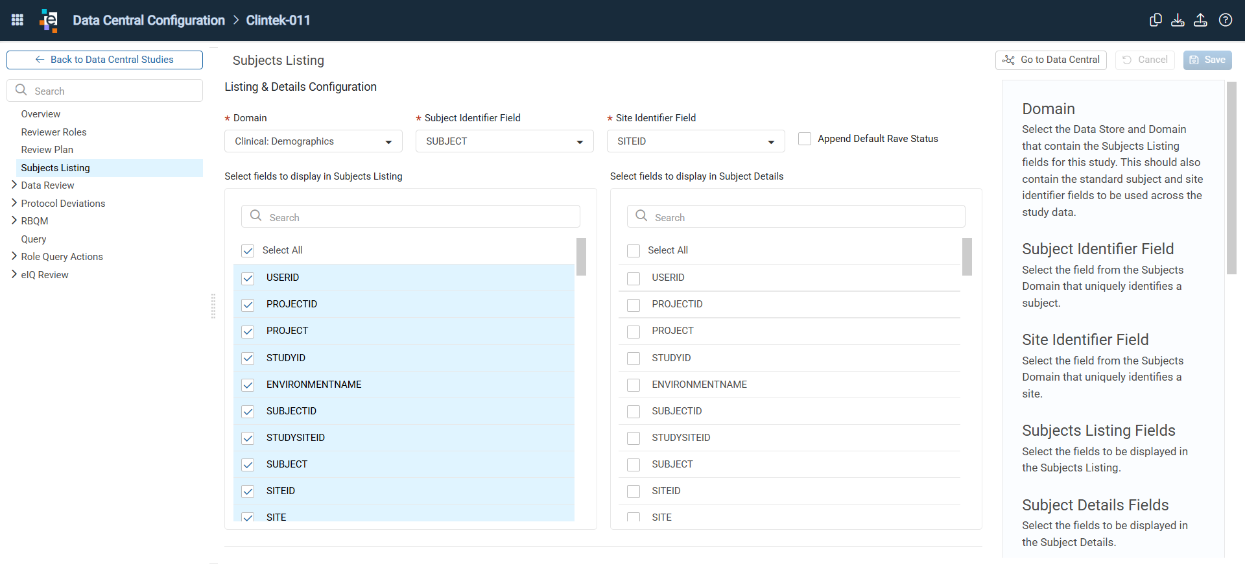Check Select All in Subject Details

(634, 251)
